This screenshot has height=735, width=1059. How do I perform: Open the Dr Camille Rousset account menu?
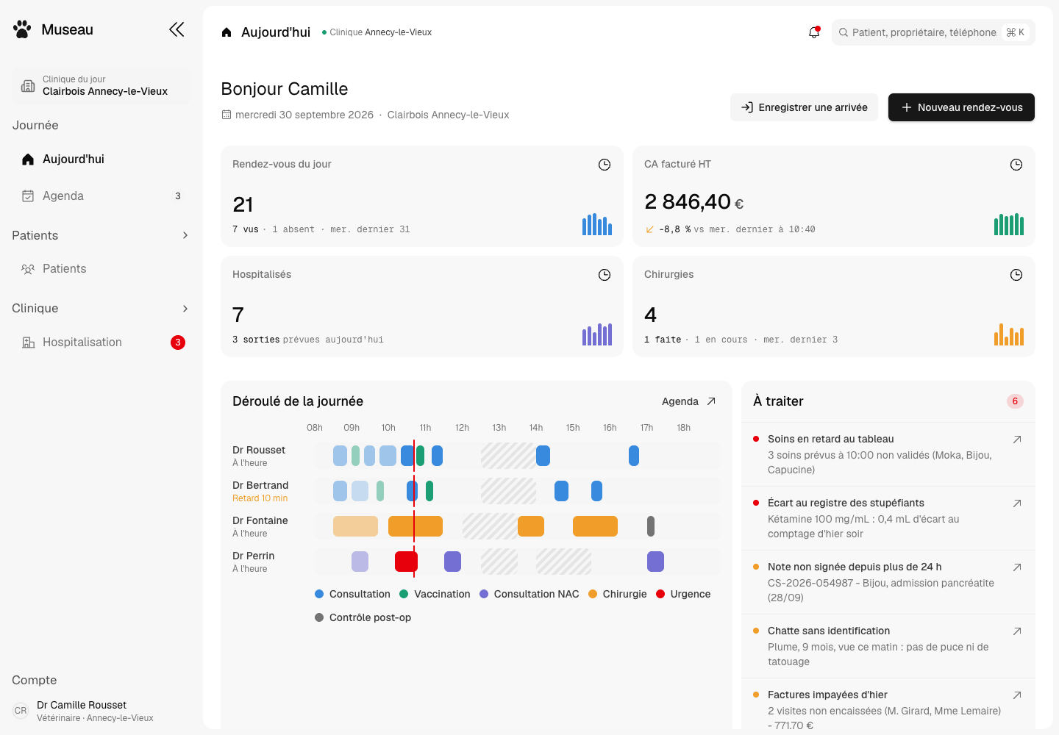click(x=101, y=711)
